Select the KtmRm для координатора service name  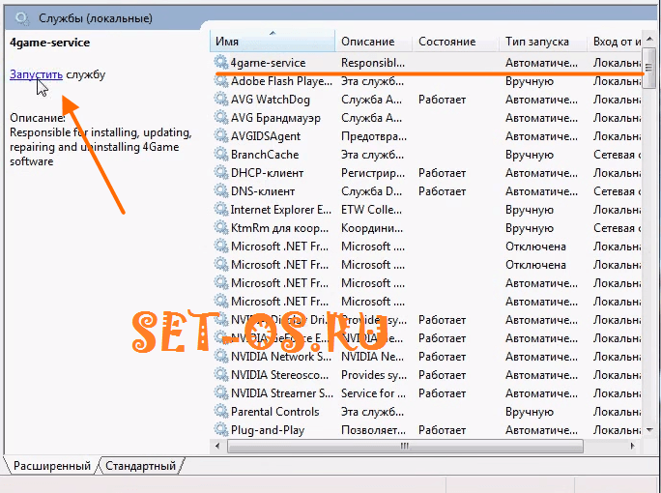279,228
